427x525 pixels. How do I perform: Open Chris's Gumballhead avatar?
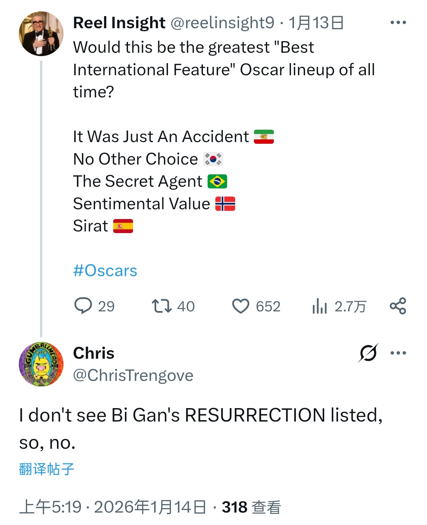tap(41, 364)
